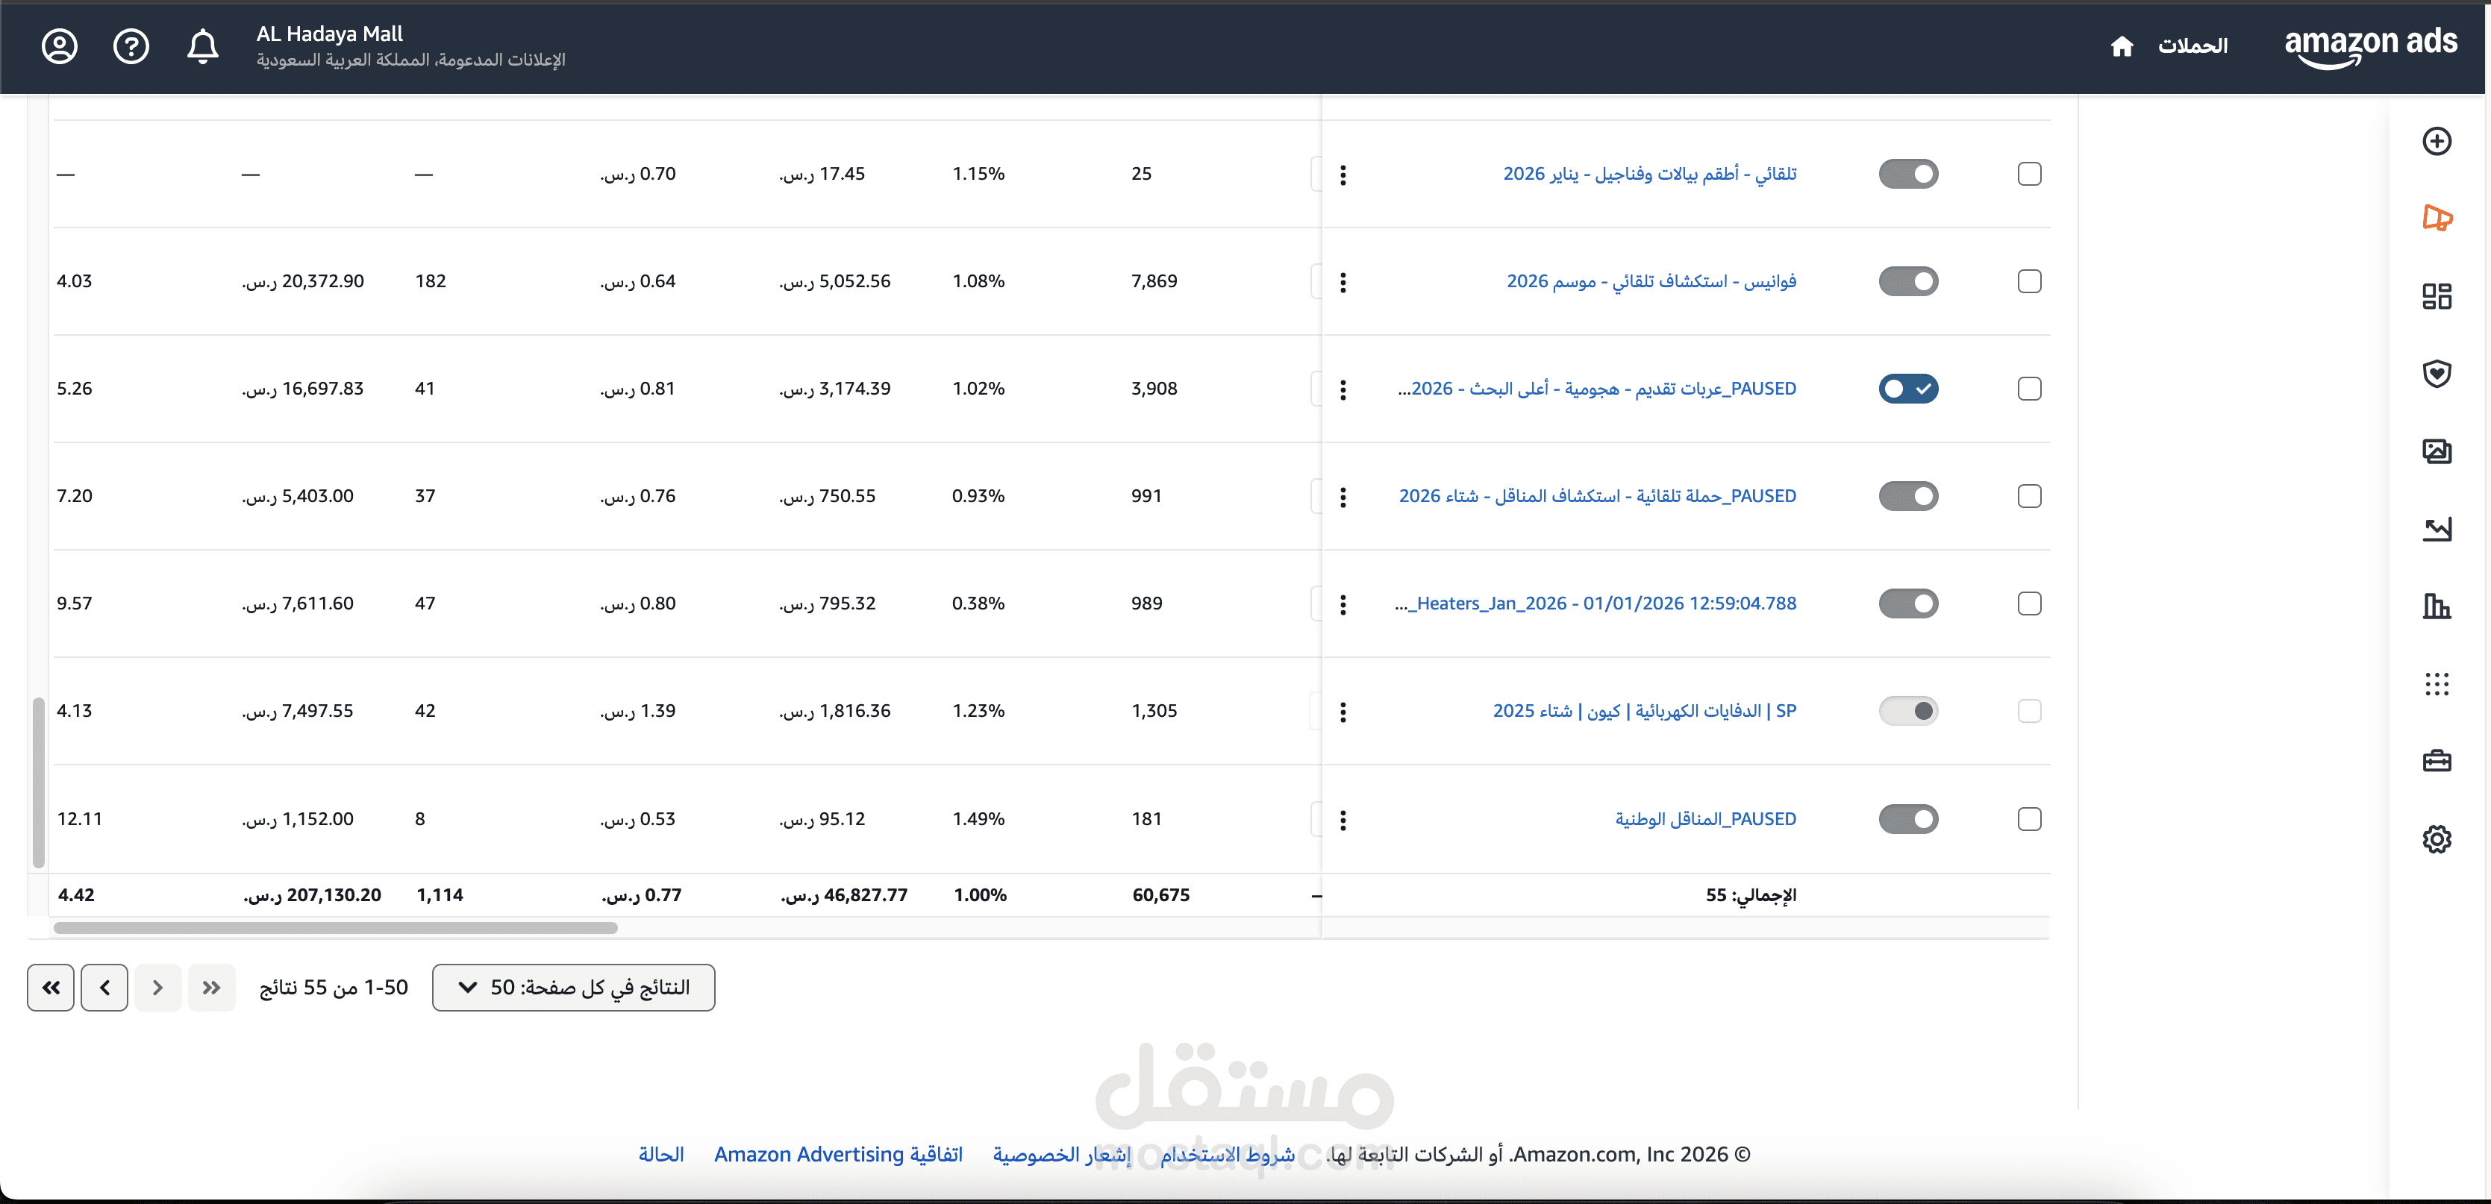This screenshot has width=2491, height=1204.
Task: Open settings via the gear icon
Action: click(x=2438, y=838)
